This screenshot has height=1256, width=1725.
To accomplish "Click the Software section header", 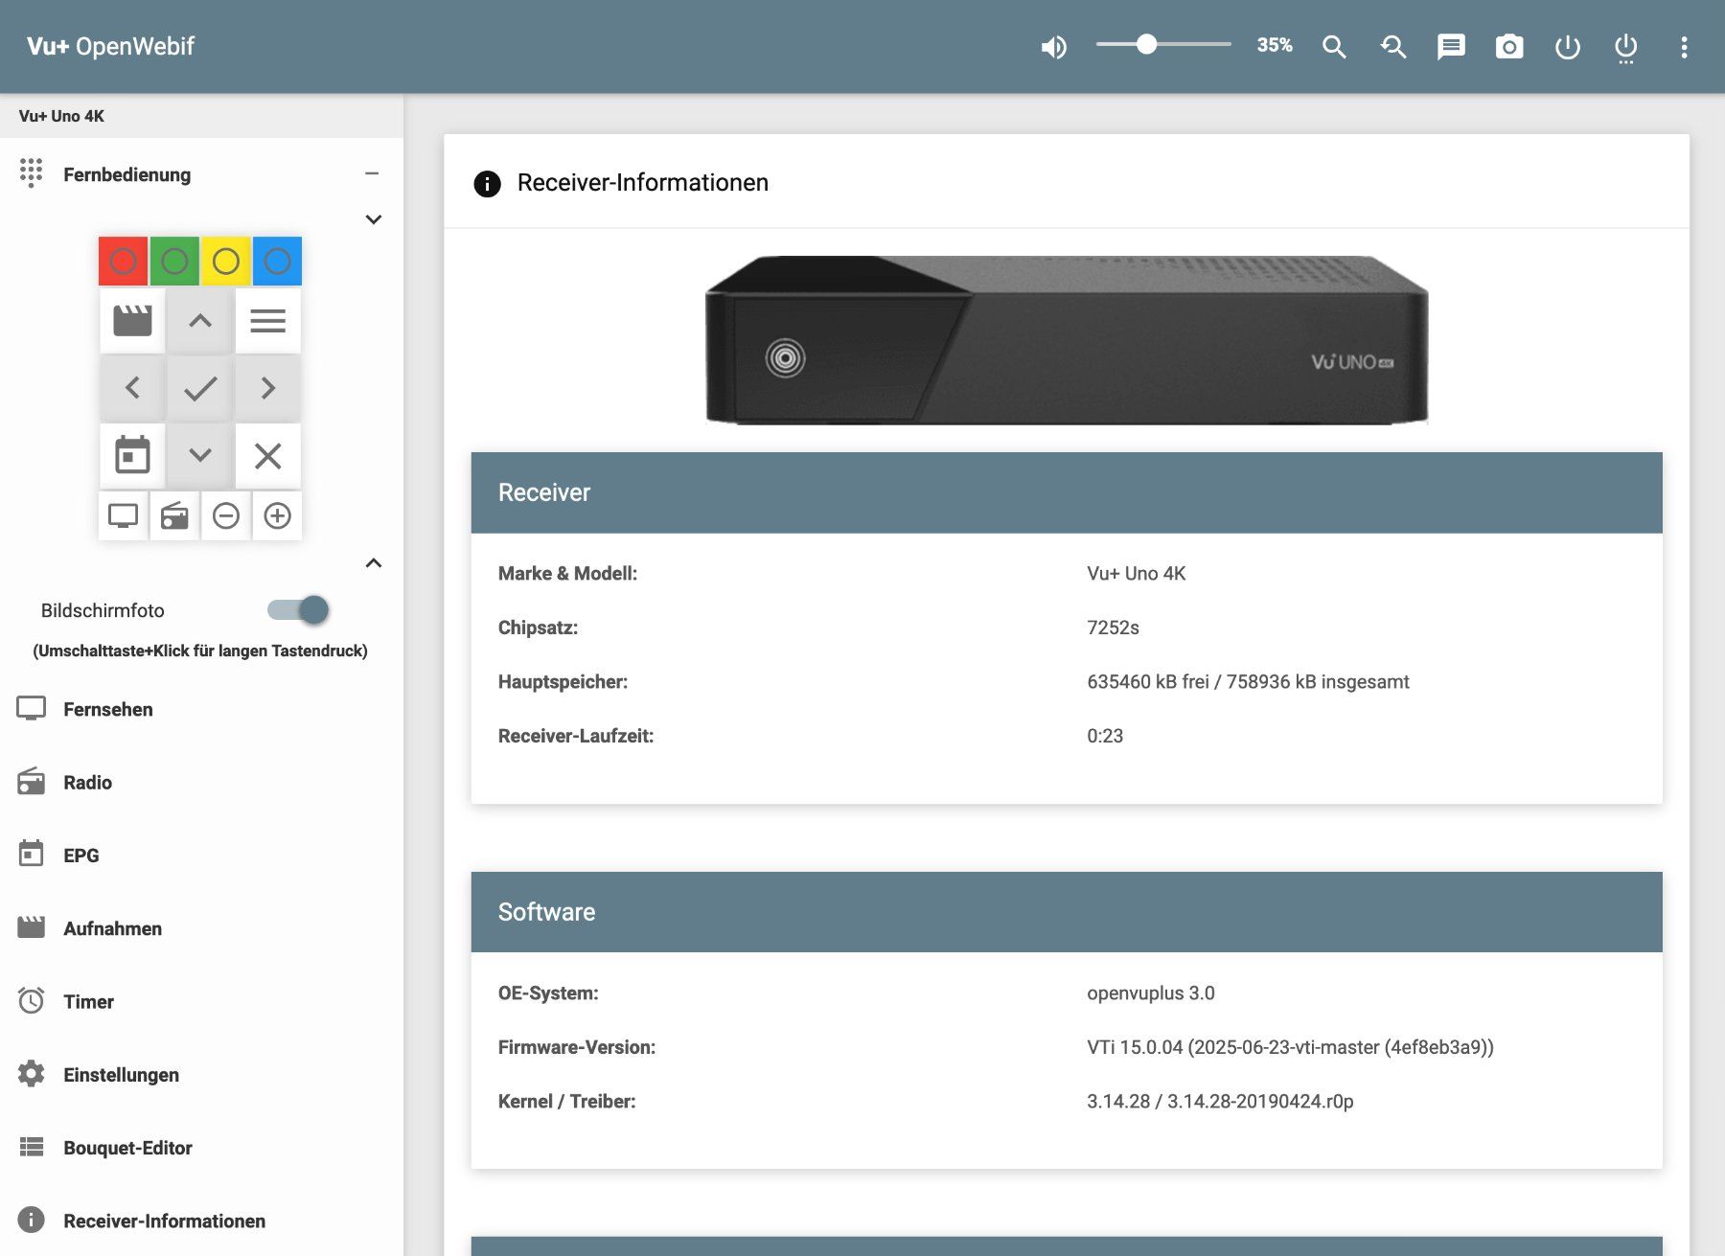I will pos(1067,912).
